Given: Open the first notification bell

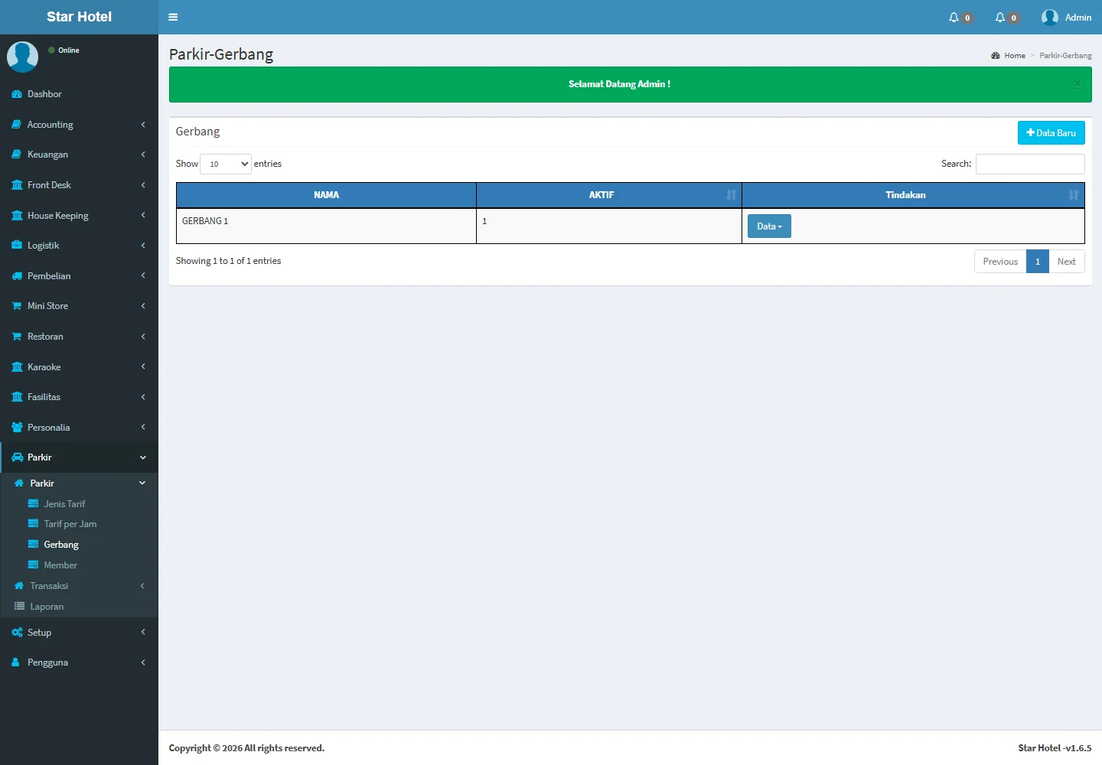Looking at the screenshot, I should (954, 17).
